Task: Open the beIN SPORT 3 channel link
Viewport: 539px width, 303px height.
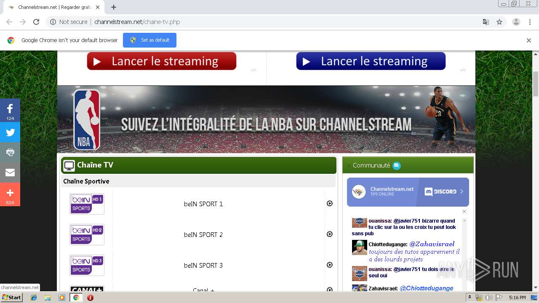Action: tap(203, 266)
